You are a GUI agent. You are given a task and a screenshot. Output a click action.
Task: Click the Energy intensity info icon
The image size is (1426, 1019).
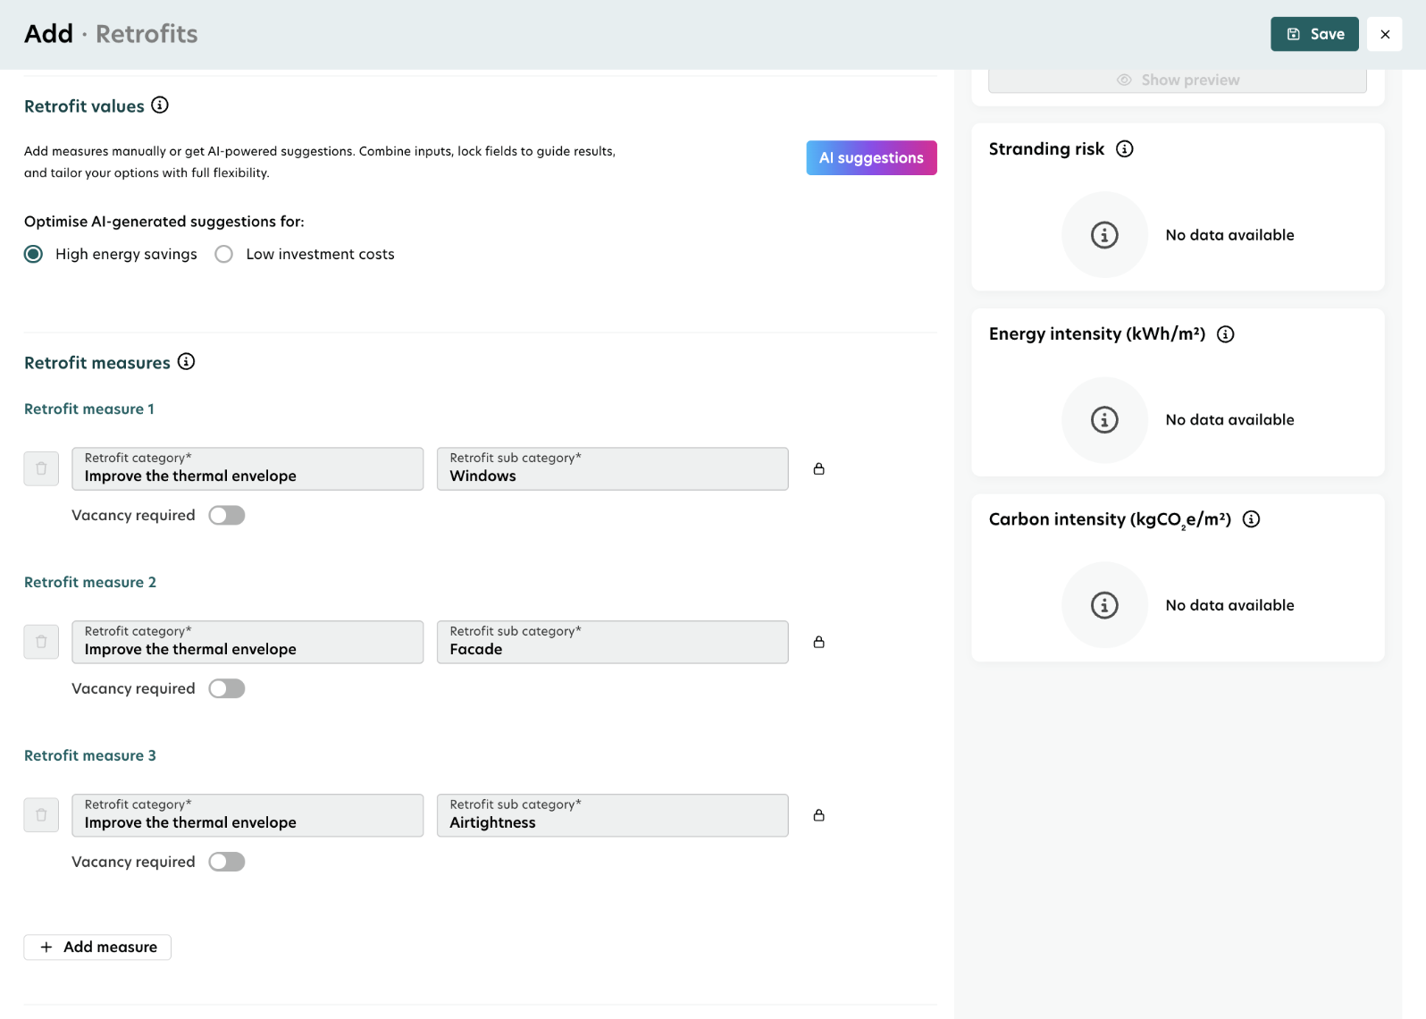1226,334
